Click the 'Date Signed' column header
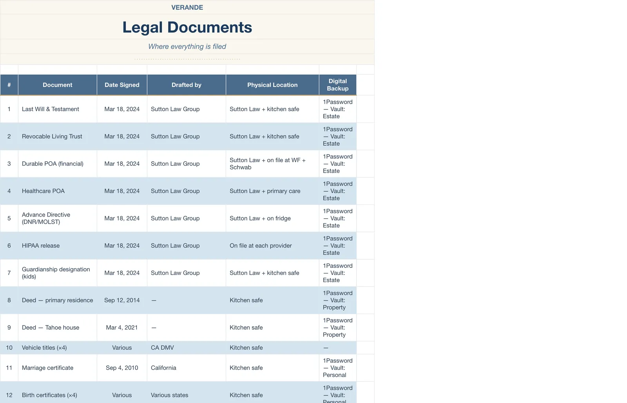The width and height of the screenshot is (627, 403). pos(122,85)
